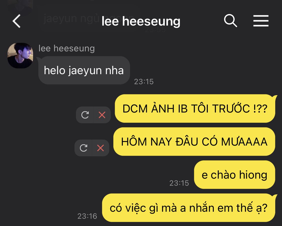282x226 pixels.
Task: Resend the HÔM NAY ĐÂU CÓ MƯAAAA message
Action: point(83,148)
